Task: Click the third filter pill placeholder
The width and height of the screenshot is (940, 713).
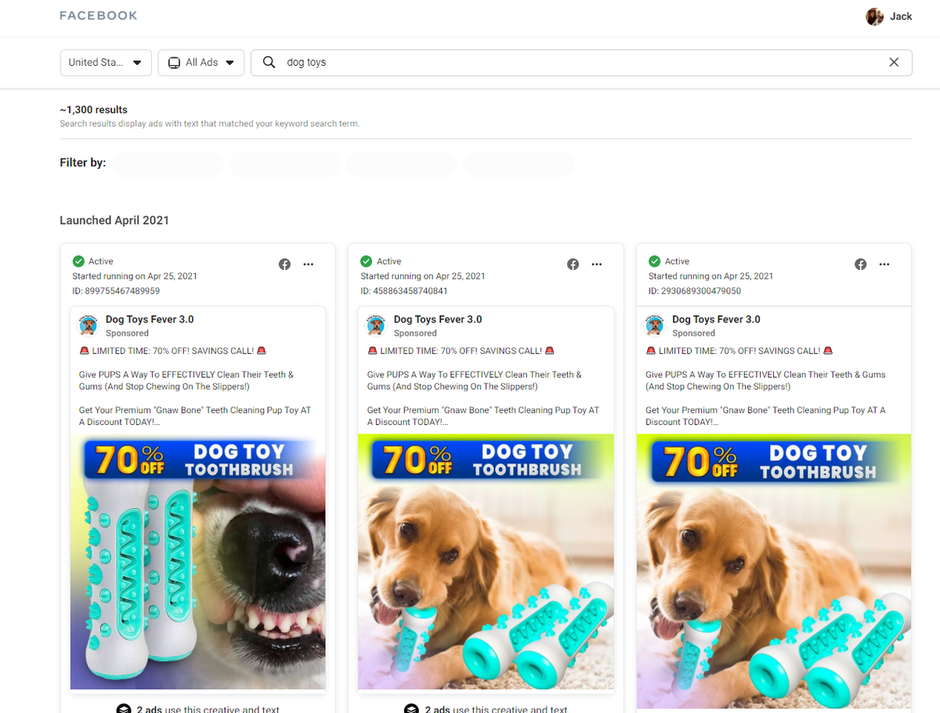Action: click(402, 164)
